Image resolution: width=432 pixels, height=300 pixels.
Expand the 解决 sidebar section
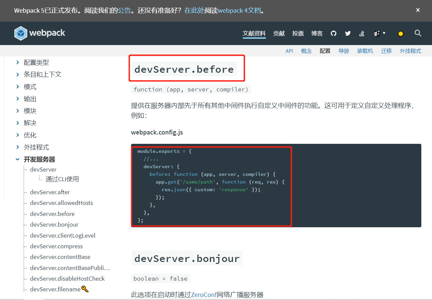click(18, 123)
